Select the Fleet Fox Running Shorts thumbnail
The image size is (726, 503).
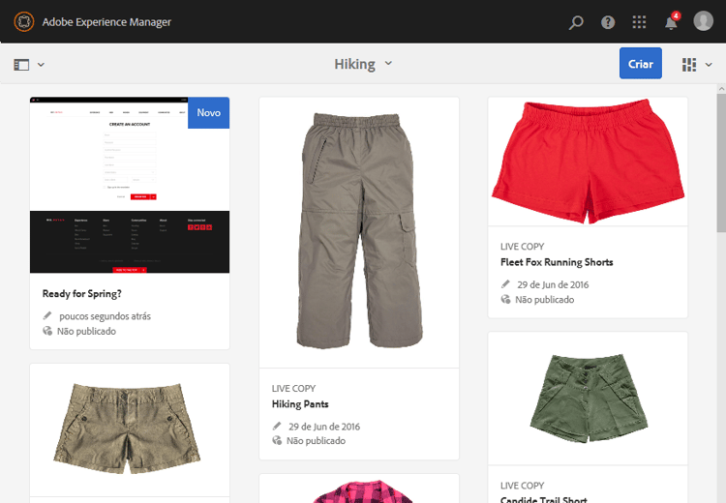coord(588,162)
